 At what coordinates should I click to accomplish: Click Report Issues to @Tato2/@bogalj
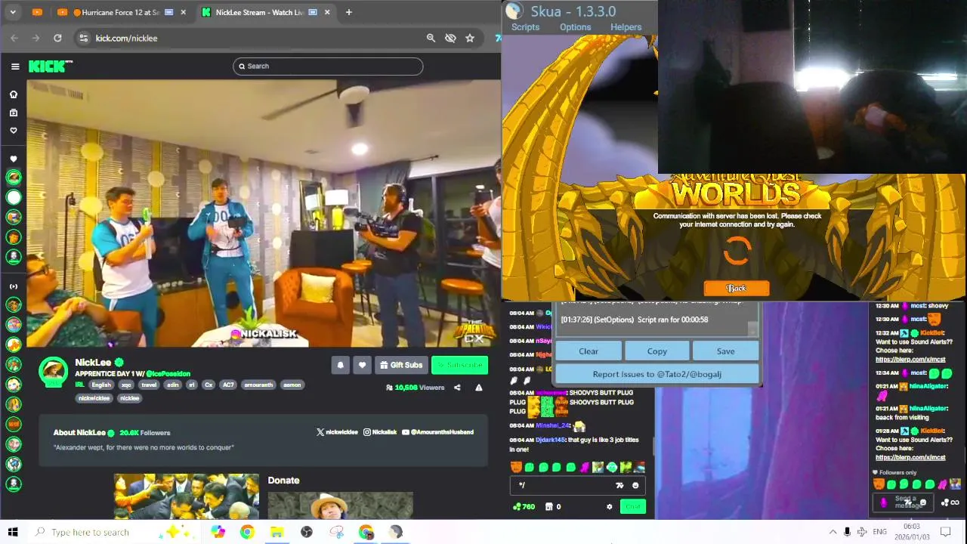(657, 374)
